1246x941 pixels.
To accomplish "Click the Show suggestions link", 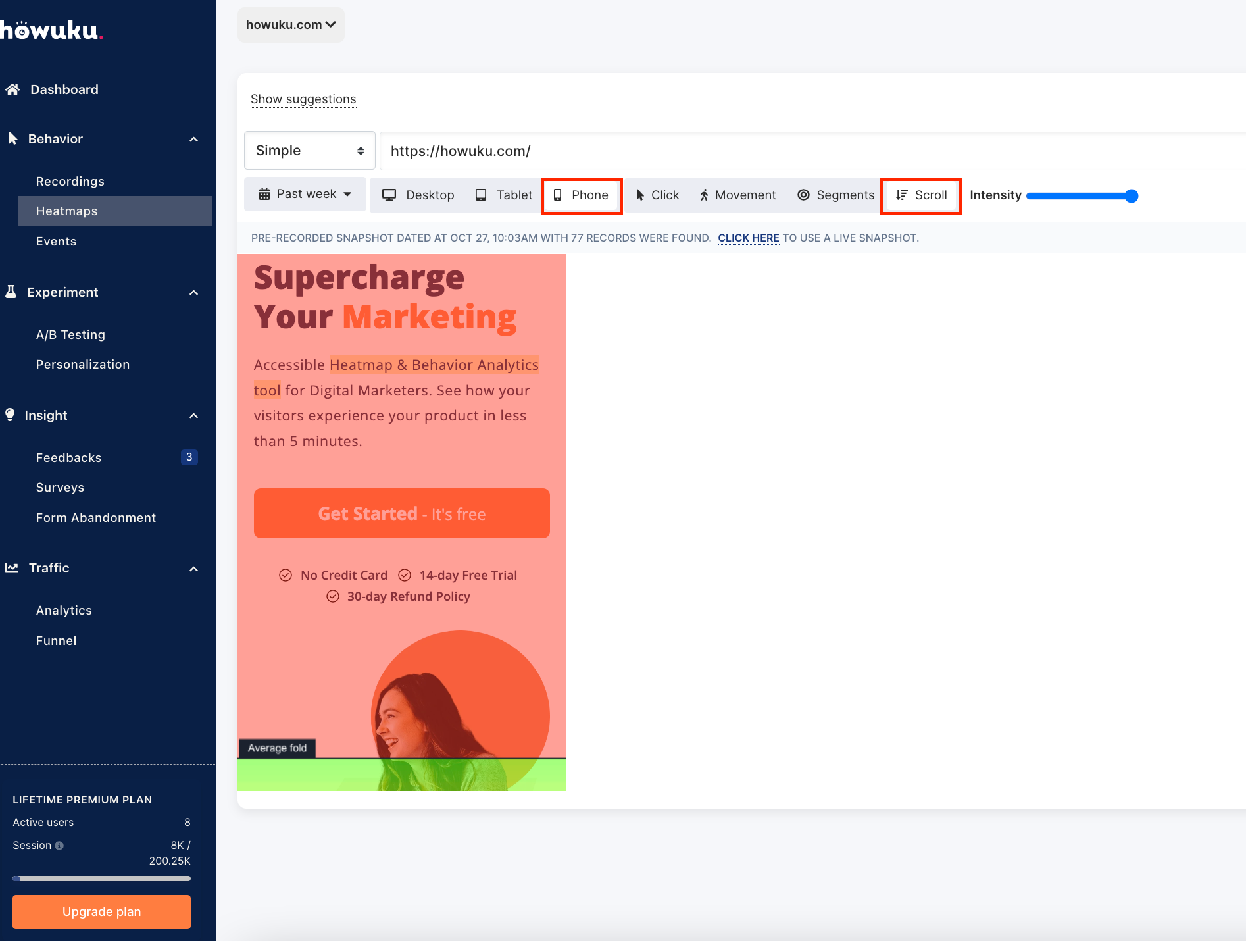I will coord(303,99).
